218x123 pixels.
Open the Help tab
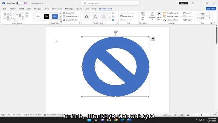point(94,9)
